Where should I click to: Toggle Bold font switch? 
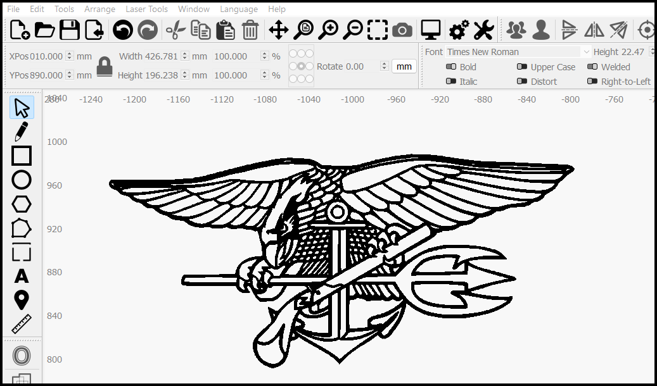point(451,67)
